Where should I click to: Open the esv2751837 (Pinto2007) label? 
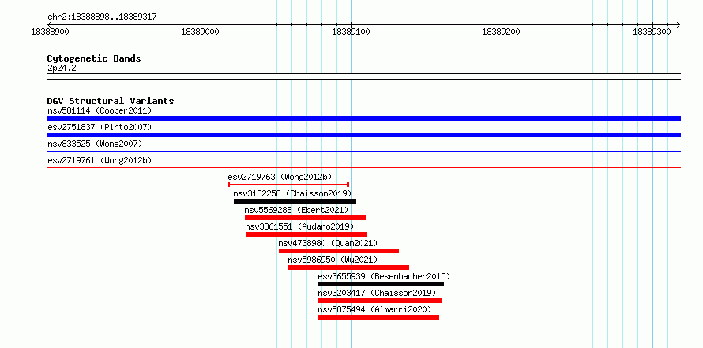coord(100,127)
